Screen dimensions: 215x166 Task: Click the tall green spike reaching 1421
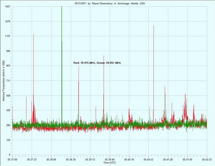(x=62, y=64)
